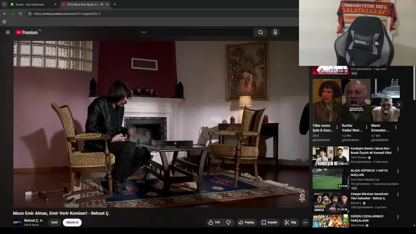Create a clip with Klip button
Image resolution: width=416 pixels, height=234 pixels.
pos(291,222)
